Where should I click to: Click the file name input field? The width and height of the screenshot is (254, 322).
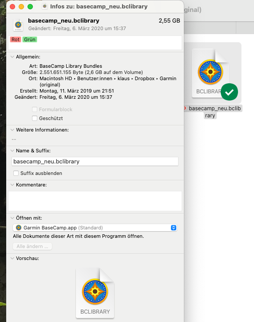click(95, 162)
